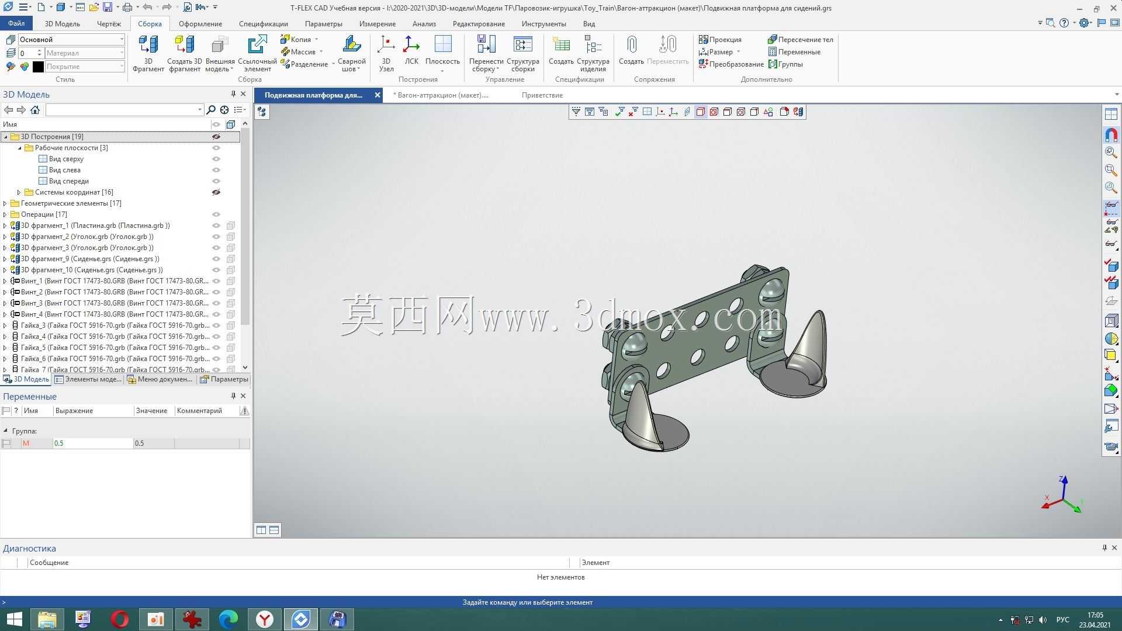This screenshot has height=631, width=1122.
Task: Click the Проекция tool
Action: [x=720, y=40]
